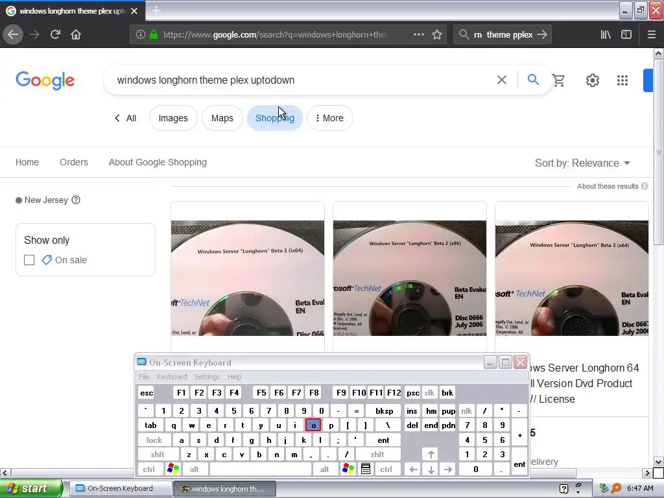Click the horizontal scrollbar left arrow

[5, 473]
